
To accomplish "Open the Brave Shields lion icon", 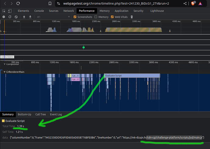I will pos(193,4).
